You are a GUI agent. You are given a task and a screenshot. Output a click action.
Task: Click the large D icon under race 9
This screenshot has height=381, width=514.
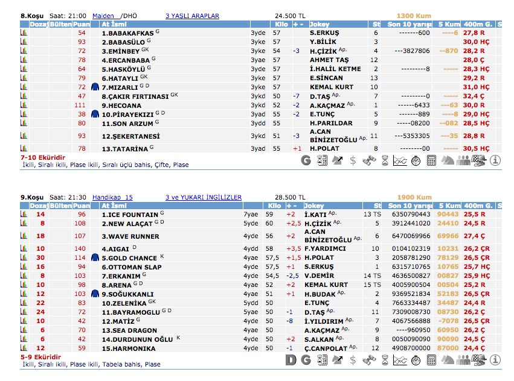pyautogui.click(x=291, y=360)
